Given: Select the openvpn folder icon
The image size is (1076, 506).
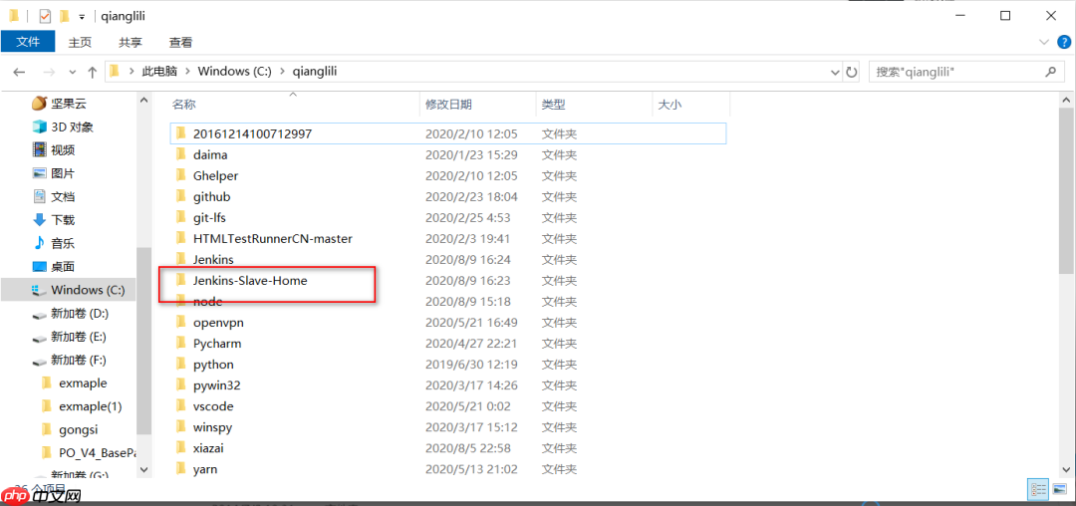Looking at the screenshot, I should coord(181,322).
